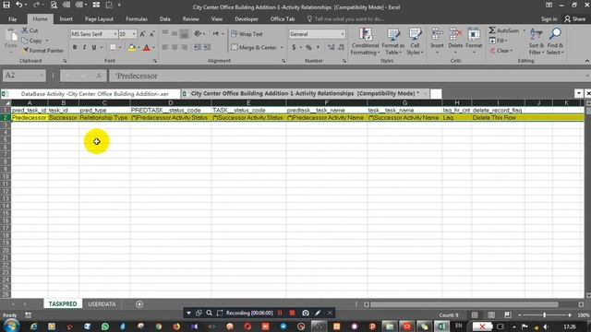
Task: Click the horizontal scrollbar of the sheet
Action: (464, 304)
